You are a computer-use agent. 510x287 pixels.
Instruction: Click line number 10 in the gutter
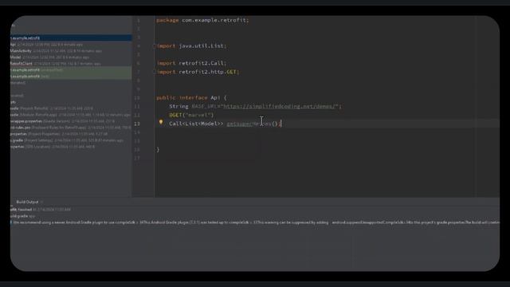coord(137,97)
